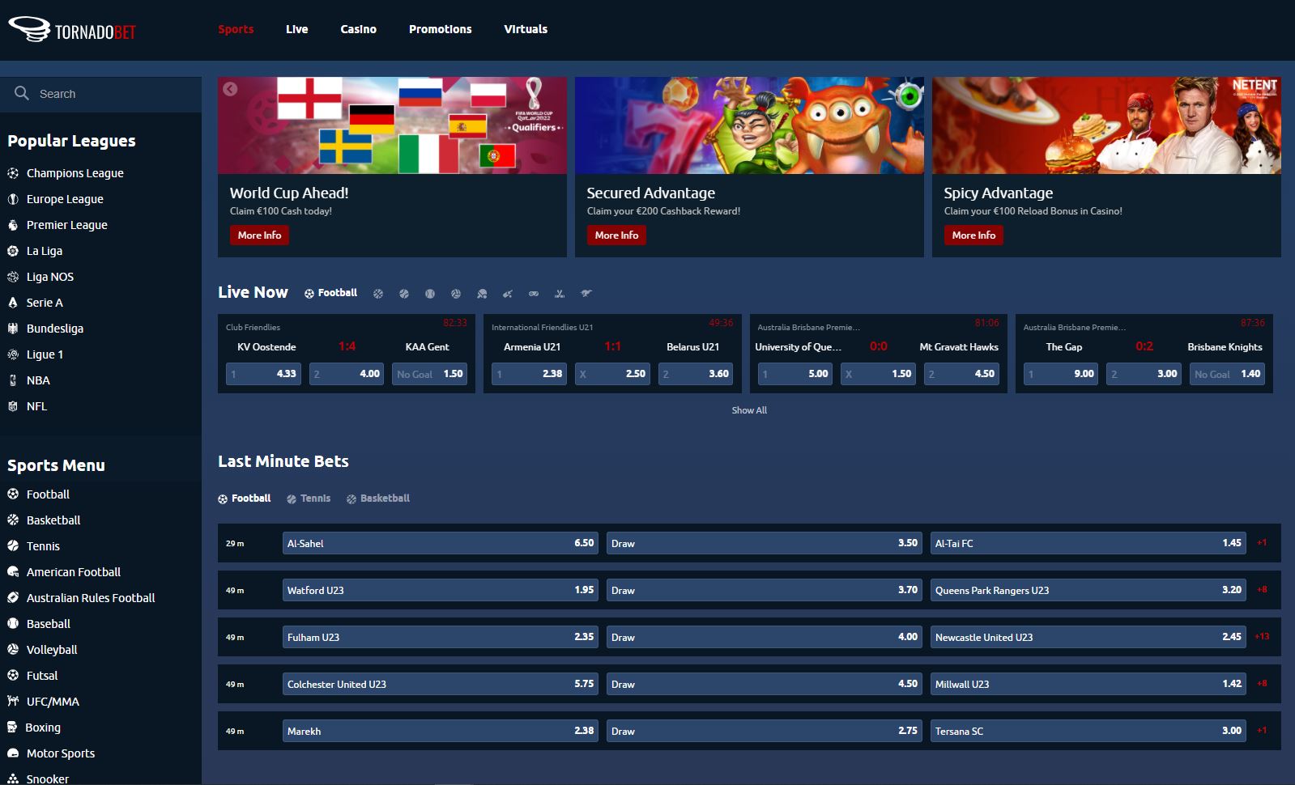Open the World Cup Qualifiers banner image
Image resolution: width=1295 pixels, height=785 pixels.
(392, 125)
